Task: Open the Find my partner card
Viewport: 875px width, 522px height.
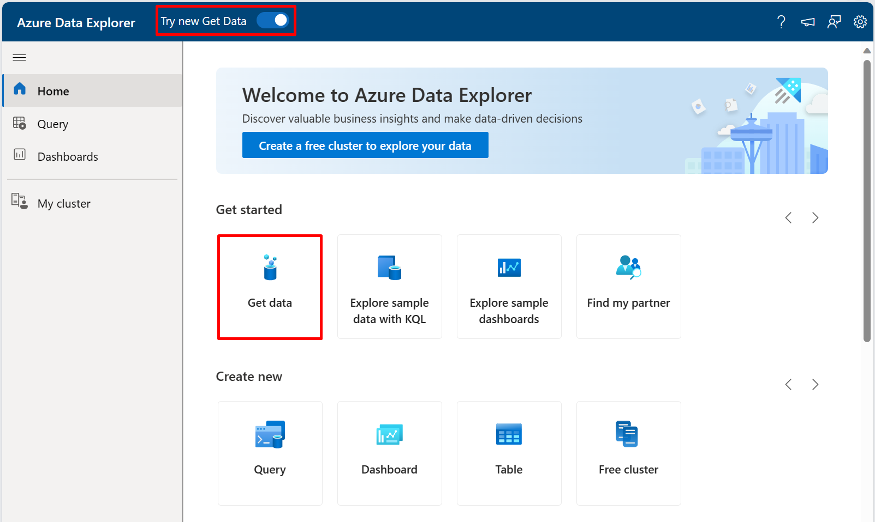Action: pos(628,287)
